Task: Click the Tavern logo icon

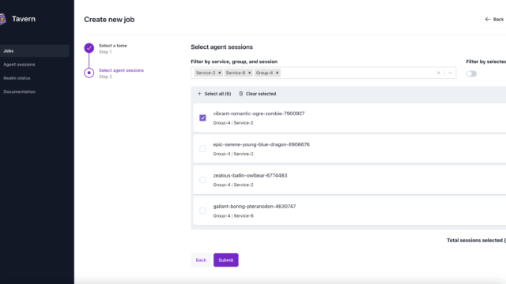Action: coord(2,19)
